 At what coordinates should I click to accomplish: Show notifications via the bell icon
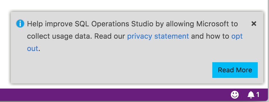pos(251,95)
